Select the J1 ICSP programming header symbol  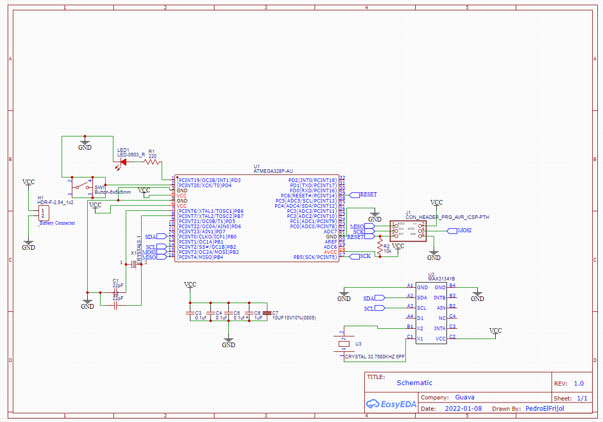(408, 231)
